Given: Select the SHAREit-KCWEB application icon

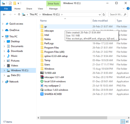Looking at the screenshot, I should [42, 94].
